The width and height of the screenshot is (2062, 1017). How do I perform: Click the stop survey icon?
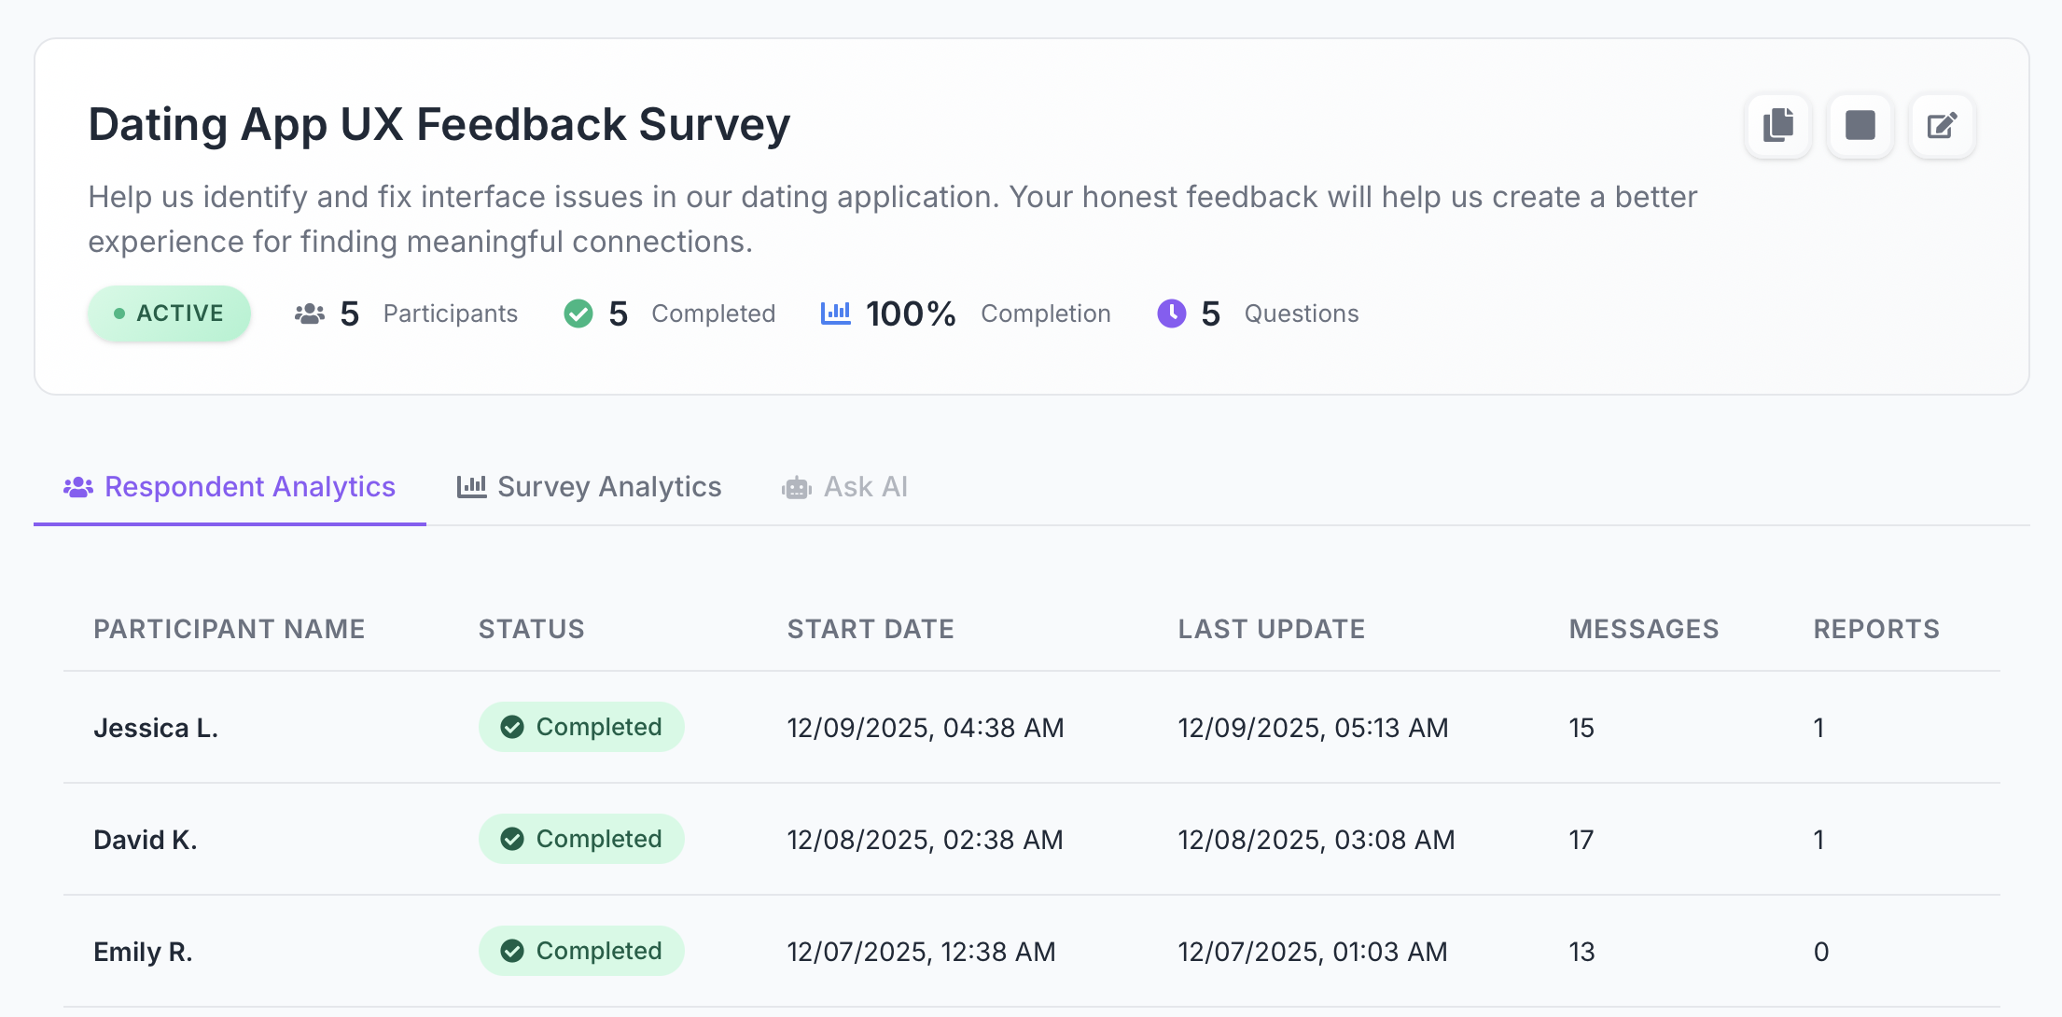[1860, 126]
